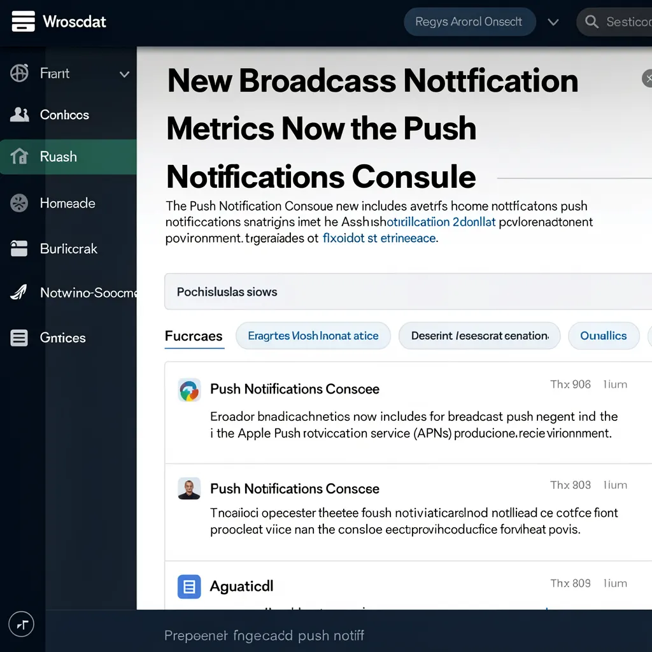Viewport: 652px width, 652px height.
Task: Open the hamburger menu icon beside Wroscdat
Action: (24, 21)
